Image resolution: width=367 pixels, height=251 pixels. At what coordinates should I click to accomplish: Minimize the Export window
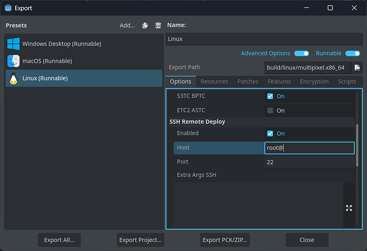(306, 8)
